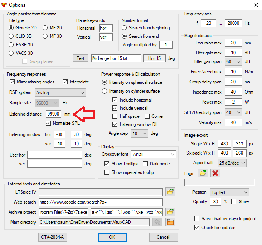The height and width of the screenshot is (245, 262).
Task: Browse for Archive project program
Action: pyautogui.click(x=170, y=212)
